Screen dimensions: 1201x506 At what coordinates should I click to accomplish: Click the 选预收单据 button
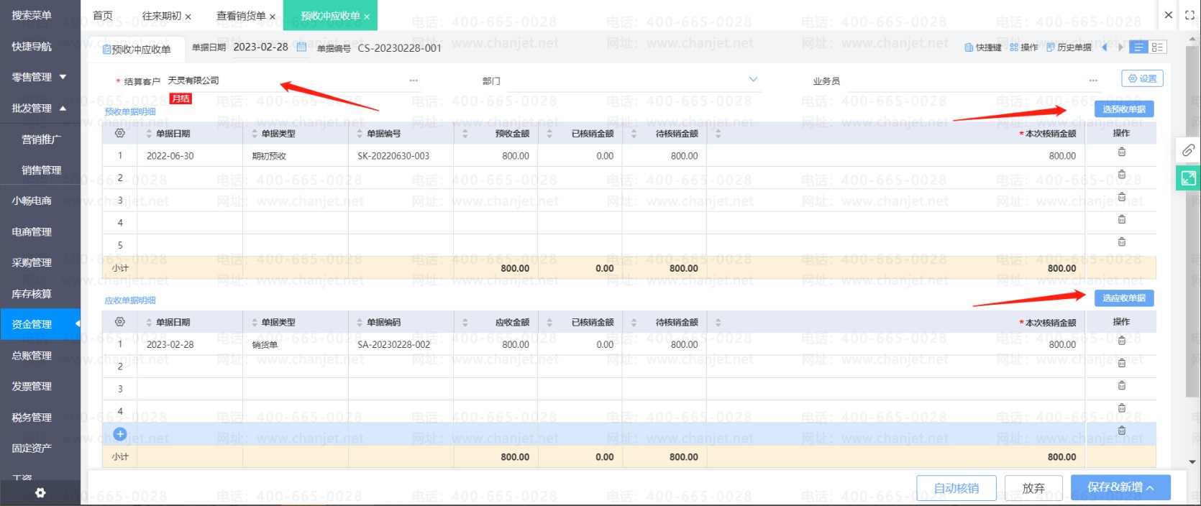(1124, 109)
